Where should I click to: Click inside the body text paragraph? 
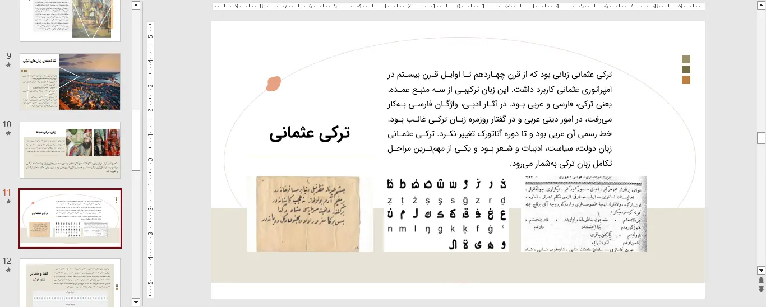499,119
